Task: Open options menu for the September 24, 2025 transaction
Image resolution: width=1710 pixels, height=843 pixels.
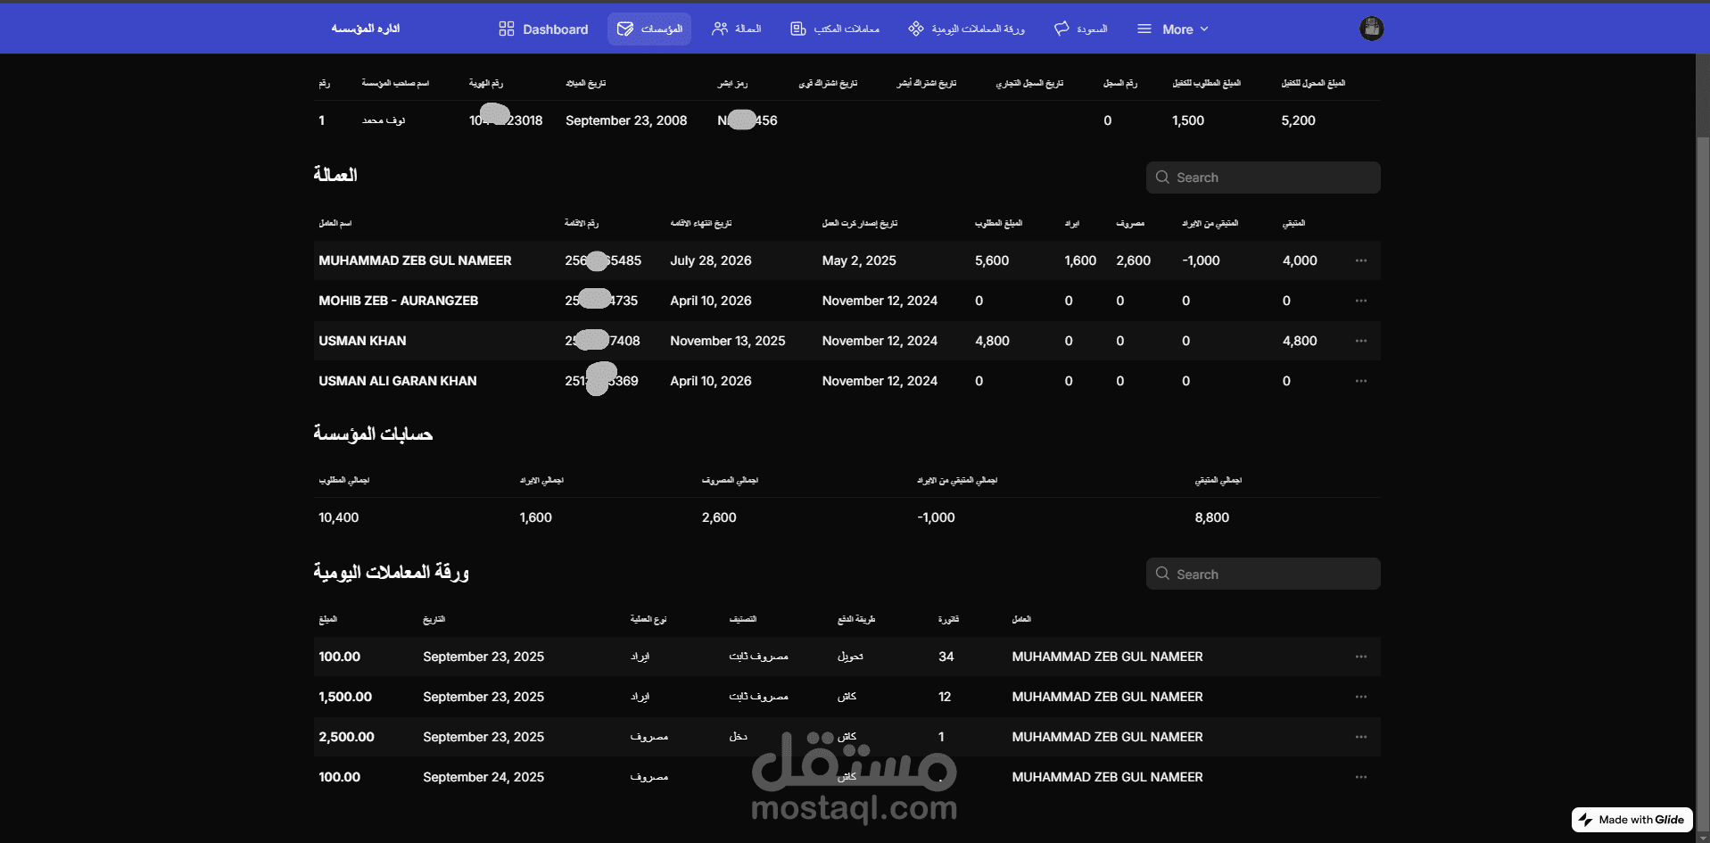Action: (1360, 777)
